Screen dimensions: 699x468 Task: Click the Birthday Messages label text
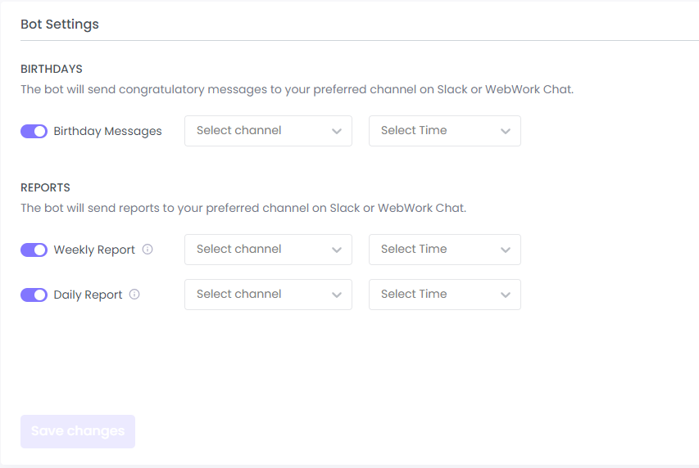tap(107, 131)
